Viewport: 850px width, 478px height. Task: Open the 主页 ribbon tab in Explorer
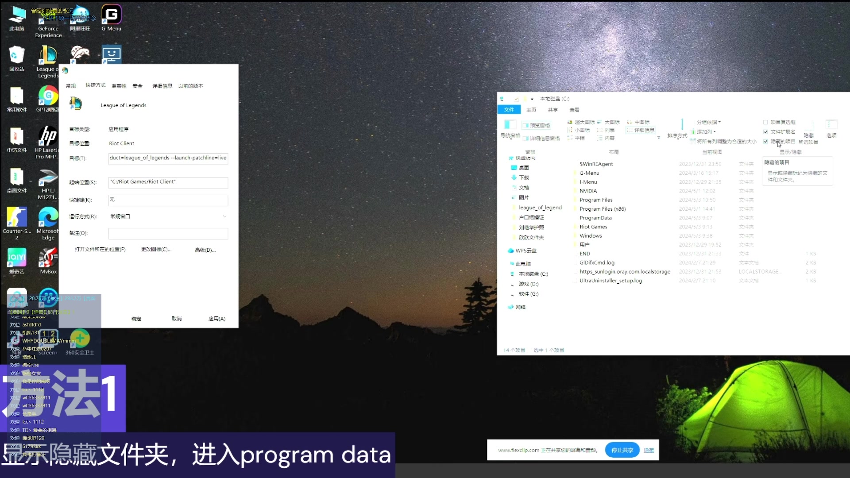pos(531,110)
